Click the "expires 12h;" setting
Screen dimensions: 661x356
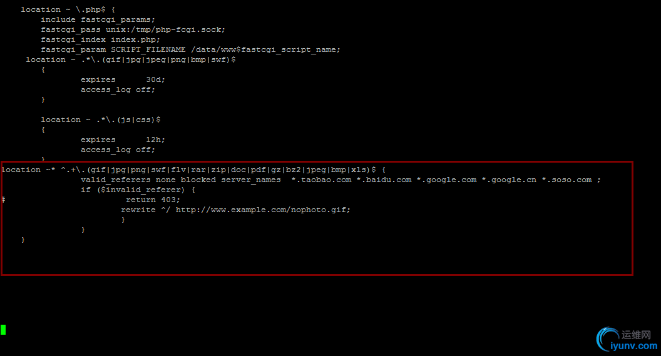point(123,140)
